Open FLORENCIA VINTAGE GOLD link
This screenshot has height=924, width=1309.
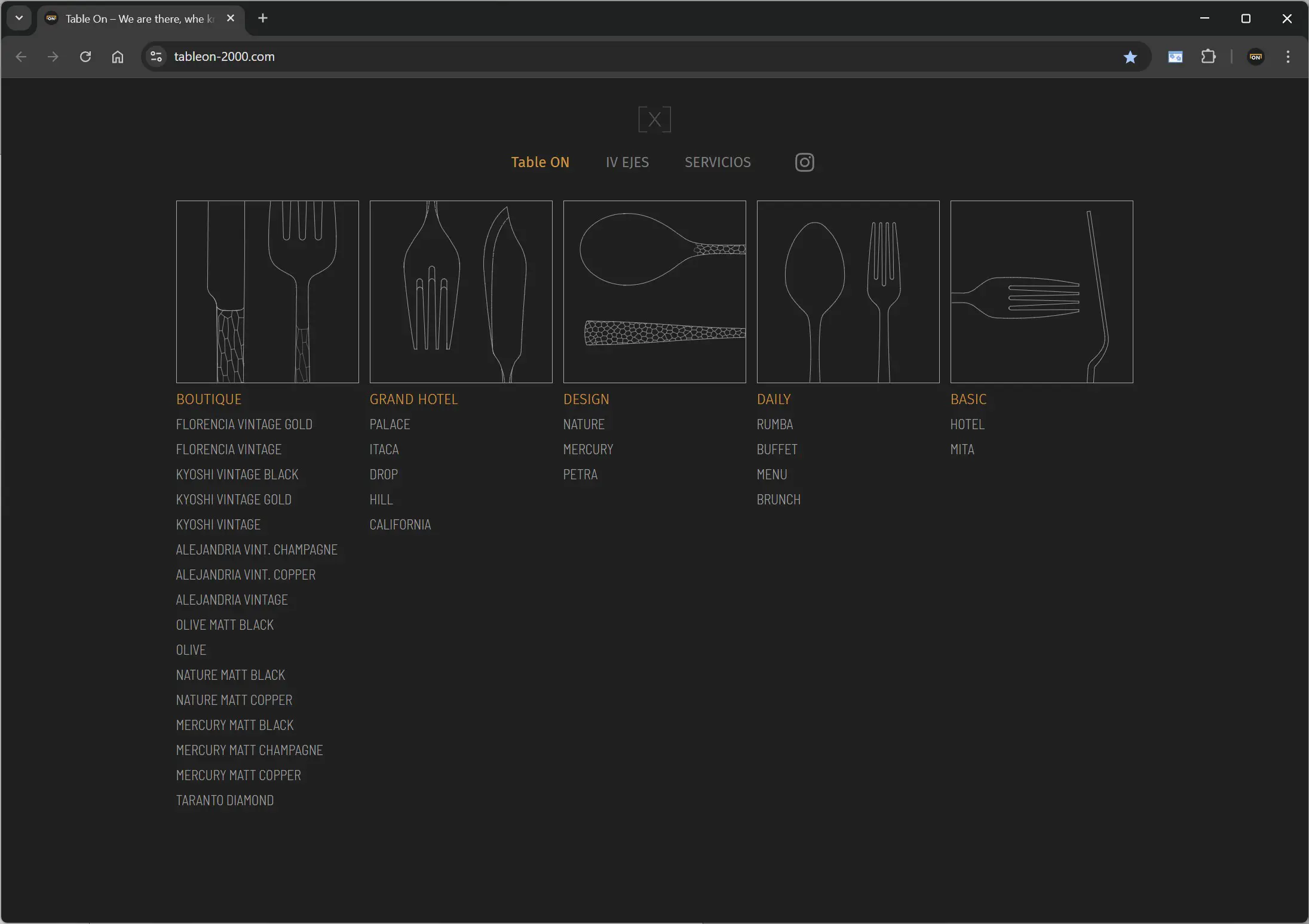244,424
